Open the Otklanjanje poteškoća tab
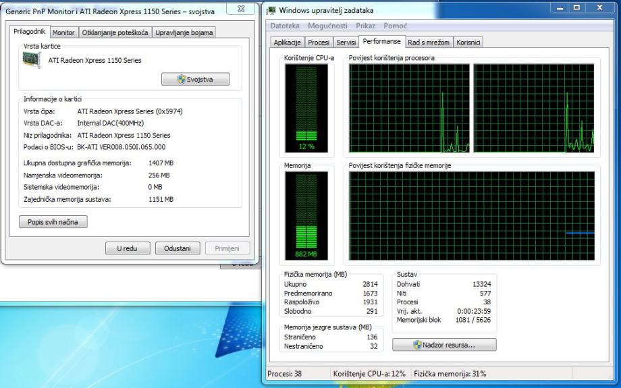 coord(115,32)
